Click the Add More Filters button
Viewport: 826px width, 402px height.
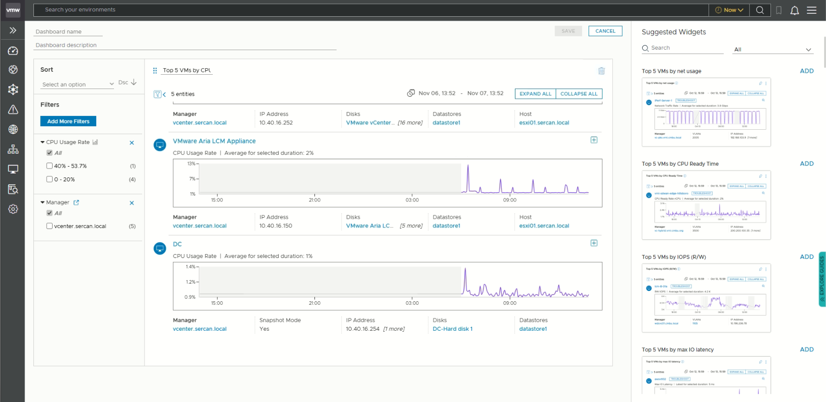point(68,121)
